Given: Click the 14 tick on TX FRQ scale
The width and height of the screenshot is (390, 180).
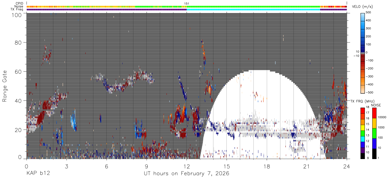Looking at the screenshot, I should click(x=368, y=130).
